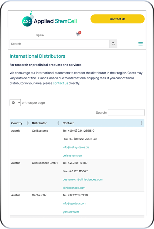Open the gentaur.com website link
This screenshot has height=229, width=154.
point(70,212)
